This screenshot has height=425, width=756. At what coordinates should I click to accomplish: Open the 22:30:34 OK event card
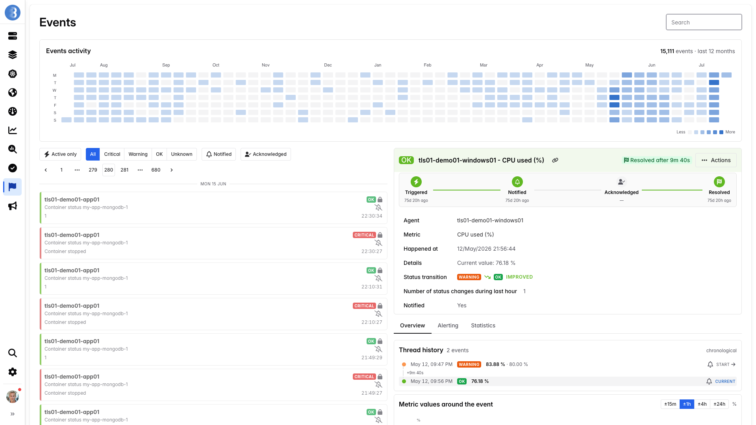click(x=213, y=208)
